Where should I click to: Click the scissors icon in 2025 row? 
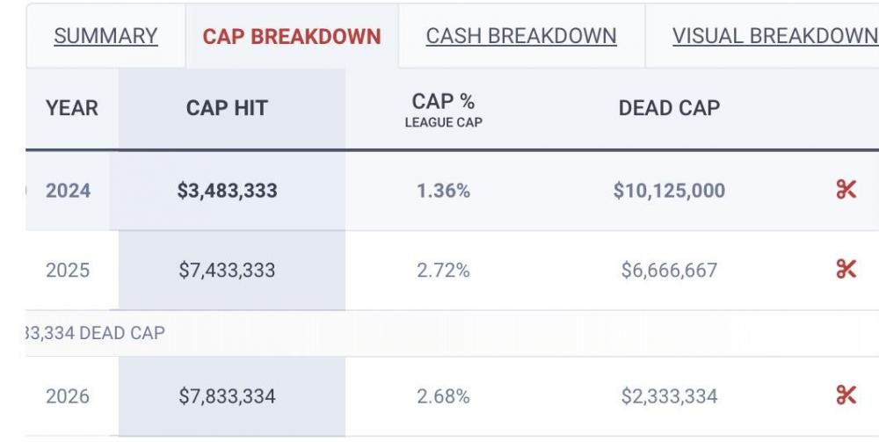[846, 269]
